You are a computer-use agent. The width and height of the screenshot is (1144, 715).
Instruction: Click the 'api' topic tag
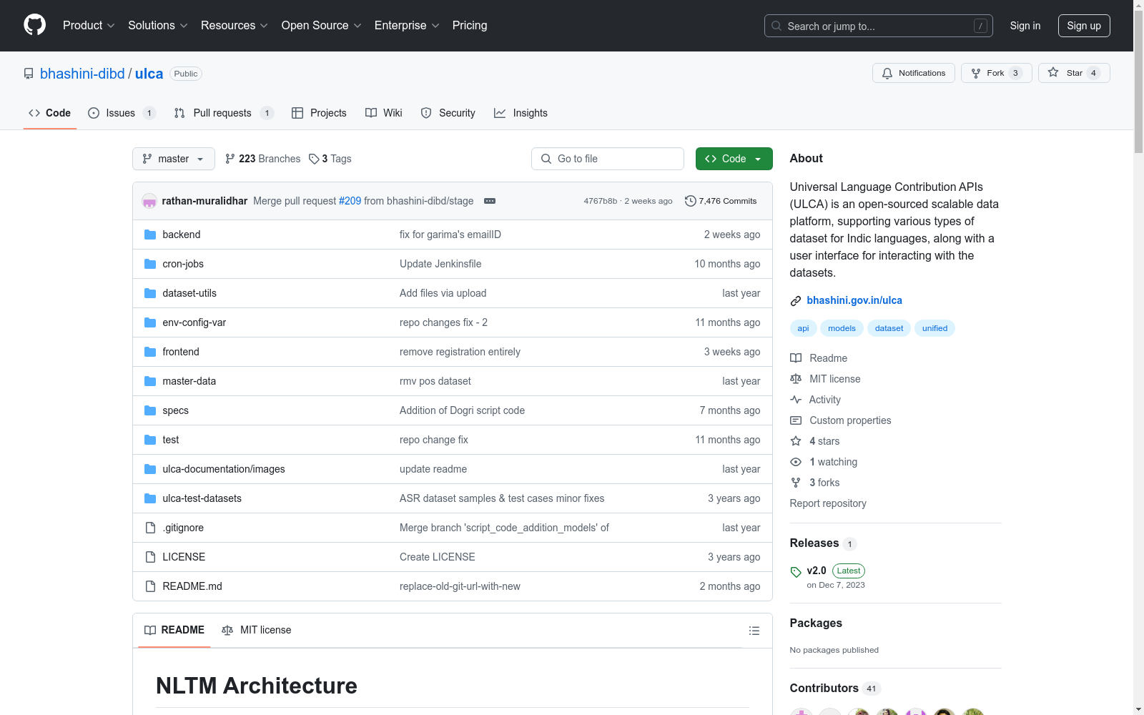pyautogui.click(x=804, y=328)
